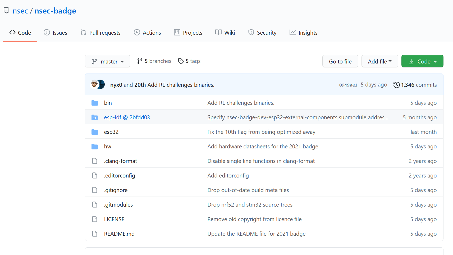Click the README.md file icon
This screenshot has width=453, height=255.
[95, 234]
